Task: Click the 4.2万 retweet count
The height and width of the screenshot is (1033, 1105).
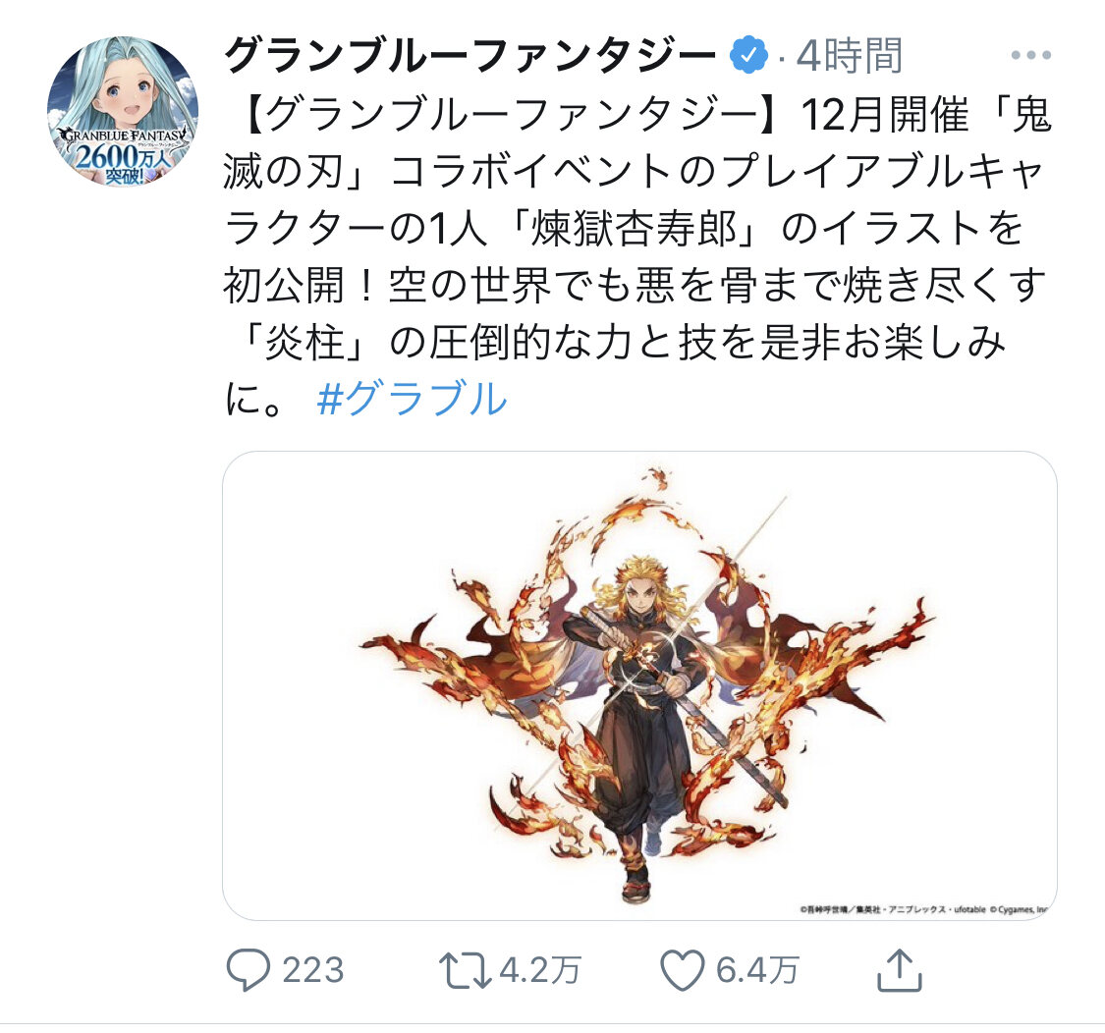Action: [x=540, y=970]
